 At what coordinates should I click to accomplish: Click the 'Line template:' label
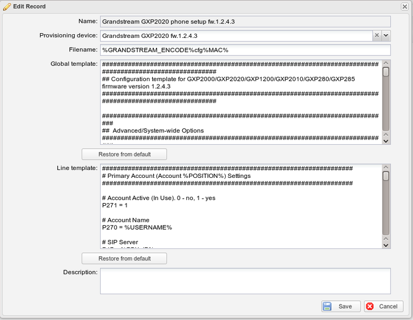click(77, 168)
